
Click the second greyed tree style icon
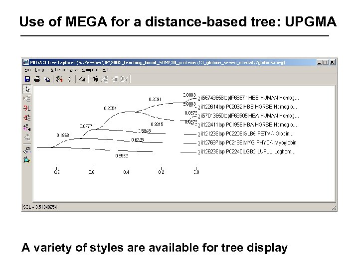[105, 79]
